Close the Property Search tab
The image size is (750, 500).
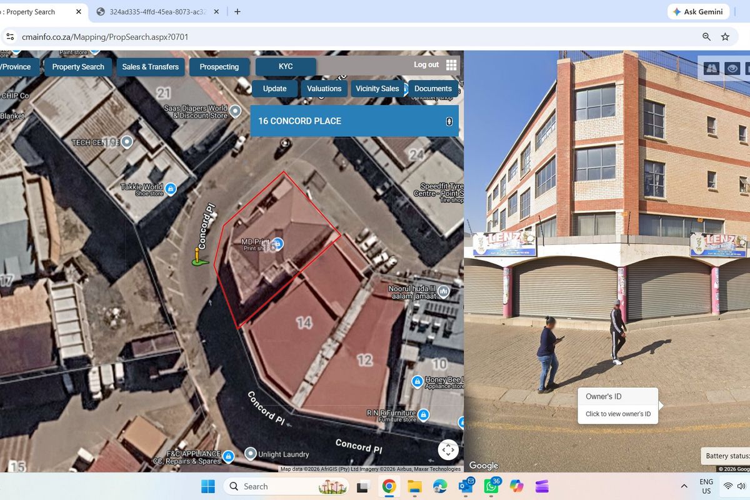pyautogui.click(x=78, y=11)
